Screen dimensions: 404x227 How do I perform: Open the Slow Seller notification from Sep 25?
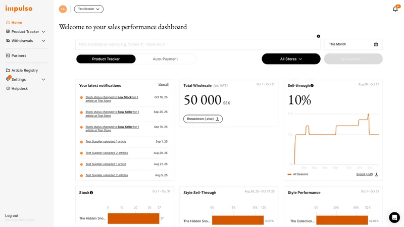[x=112, y=114]
